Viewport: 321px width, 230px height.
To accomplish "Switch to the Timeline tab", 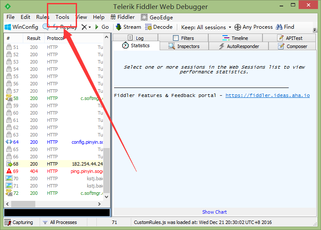I will click(x=235, y=38).
